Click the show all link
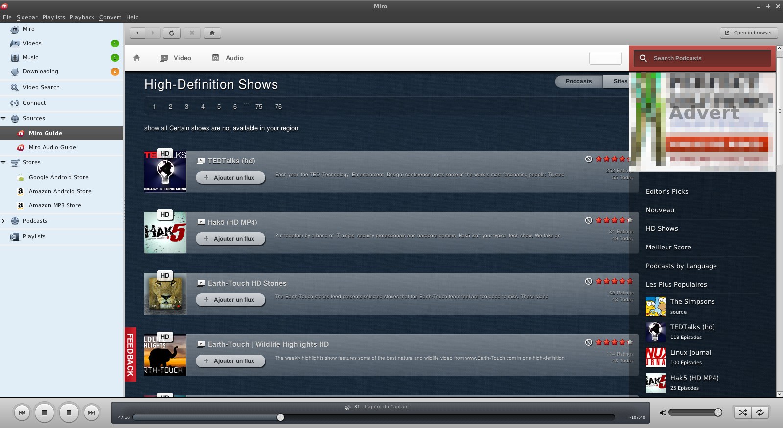The width and height of the screenshot is (783, 428). point(156,128)
